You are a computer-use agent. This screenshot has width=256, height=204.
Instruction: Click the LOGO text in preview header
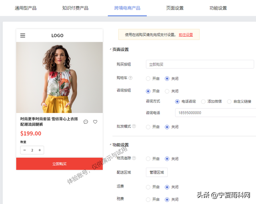pos(57,36)
